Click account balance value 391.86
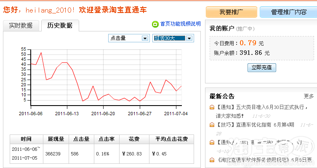 pyautogui.click(x=250, y=53)
